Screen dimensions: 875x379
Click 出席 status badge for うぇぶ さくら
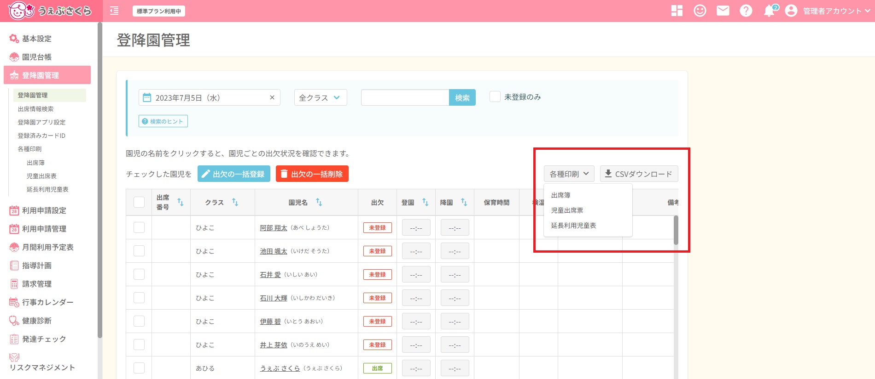point(378,368)
